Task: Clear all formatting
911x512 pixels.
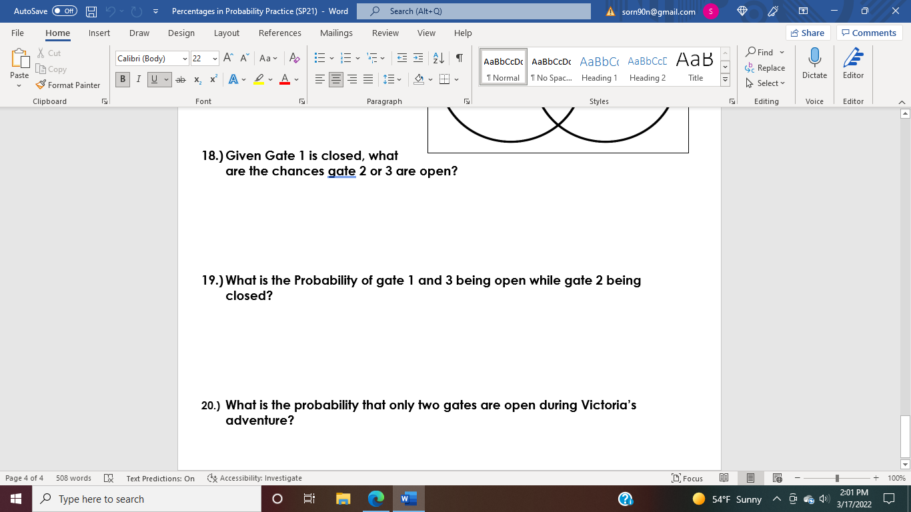Action: (293, 58)
